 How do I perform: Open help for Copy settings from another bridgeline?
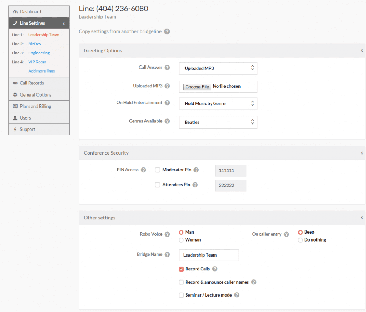pos(167,31)
